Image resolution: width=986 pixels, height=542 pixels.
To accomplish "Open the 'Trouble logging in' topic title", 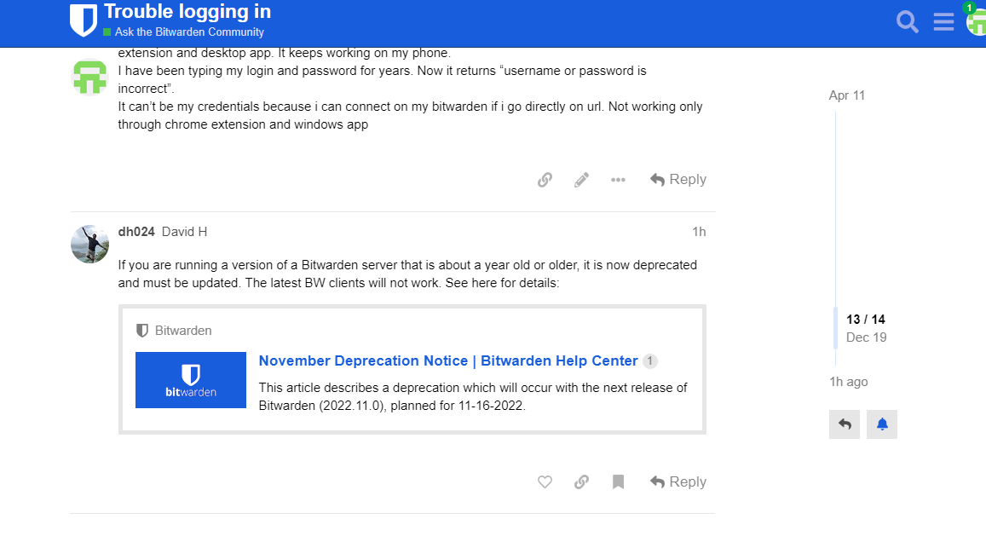I will tap(187, 11).
